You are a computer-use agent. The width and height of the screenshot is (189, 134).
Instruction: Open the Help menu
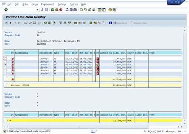83,4
